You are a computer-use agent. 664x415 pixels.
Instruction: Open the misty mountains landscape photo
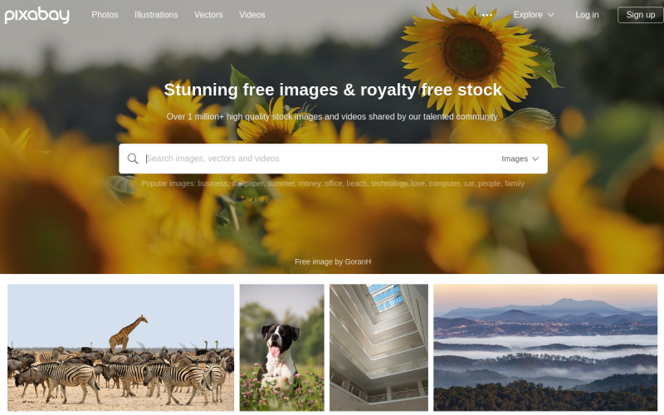tap(545, 348)
